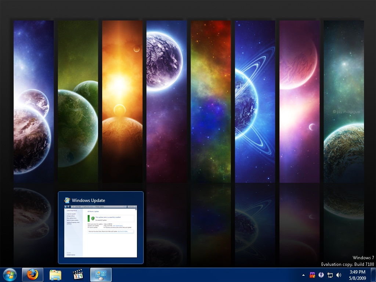The height and width of the screenshot is (282, 376).
Task: Launch Media Player Classic 321 icon
Action: (78, 275)
